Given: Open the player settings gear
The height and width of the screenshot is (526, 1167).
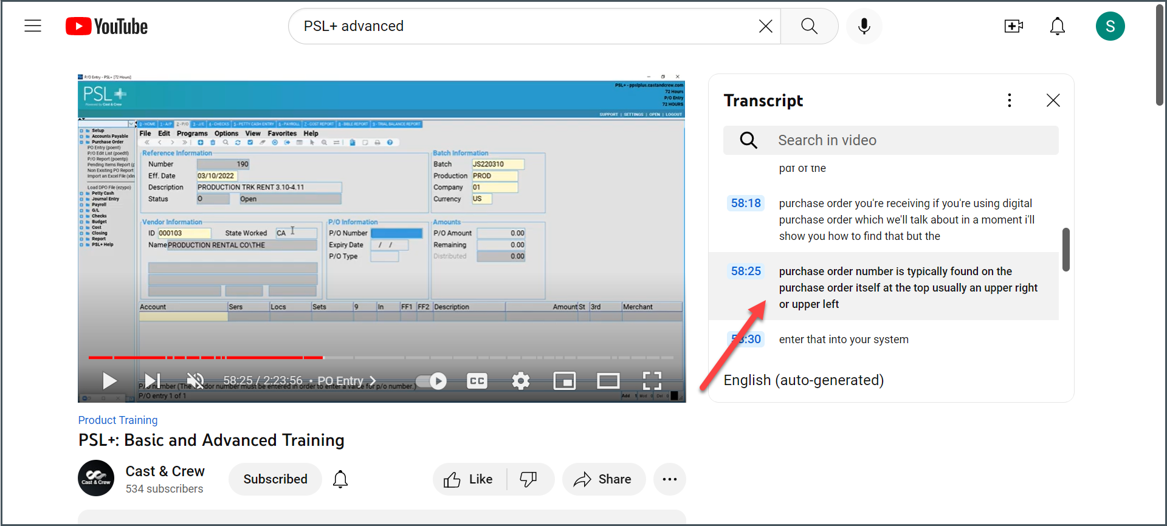Looking at the screenshot, I should (x=521, y=381).
